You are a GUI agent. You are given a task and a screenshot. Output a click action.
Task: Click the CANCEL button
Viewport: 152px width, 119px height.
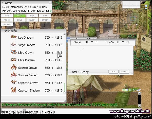click(x=124, y=72)
